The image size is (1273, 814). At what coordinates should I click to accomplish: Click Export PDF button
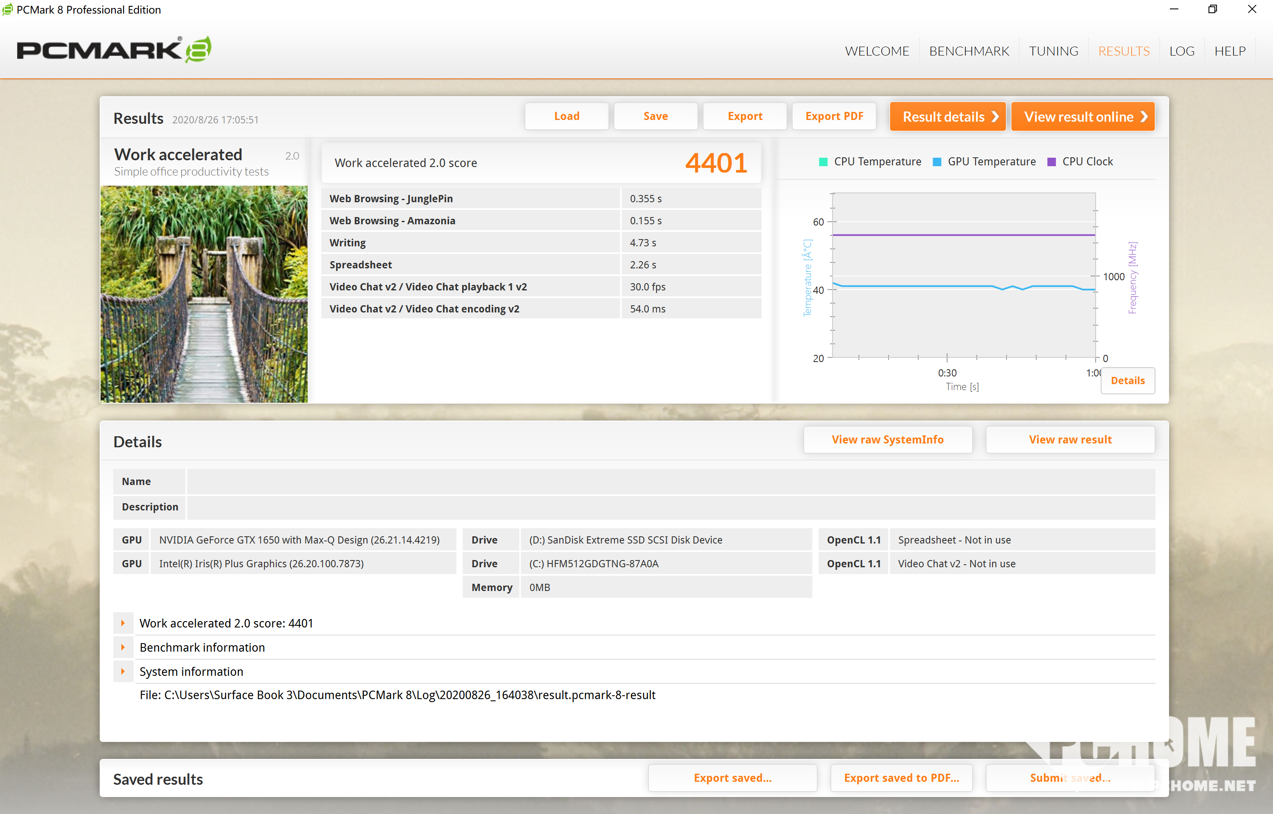pos(834,116)
